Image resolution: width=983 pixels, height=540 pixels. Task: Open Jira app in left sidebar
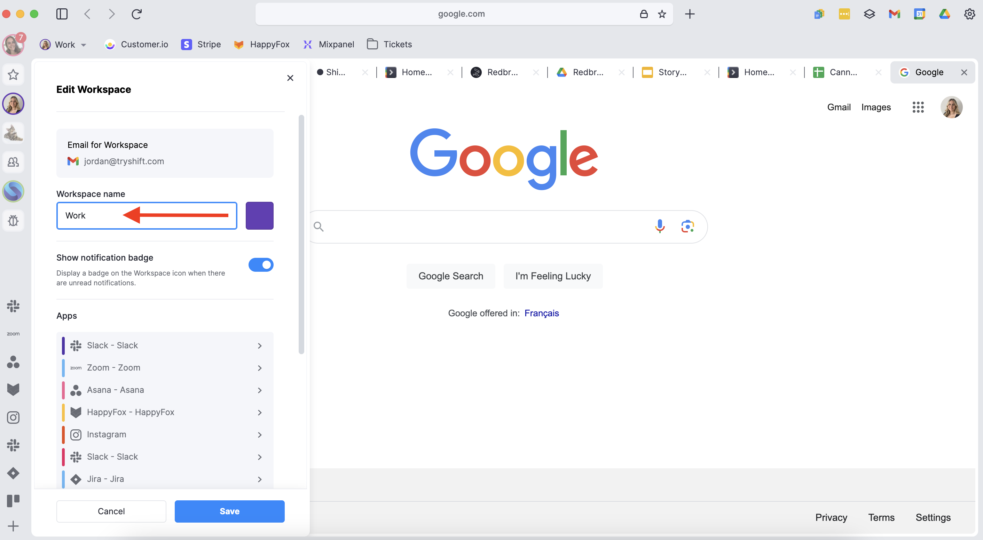pyautogui.click(x=13, y=473)
